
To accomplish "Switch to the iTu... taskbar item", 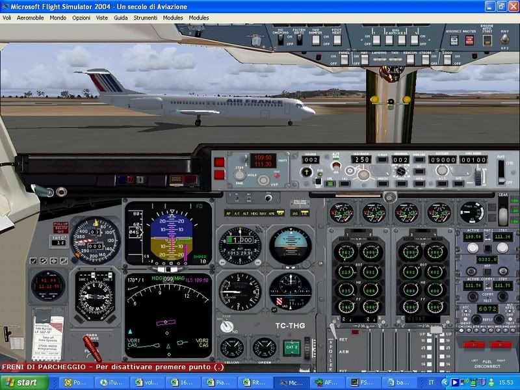I will click(x=112, y=382).
